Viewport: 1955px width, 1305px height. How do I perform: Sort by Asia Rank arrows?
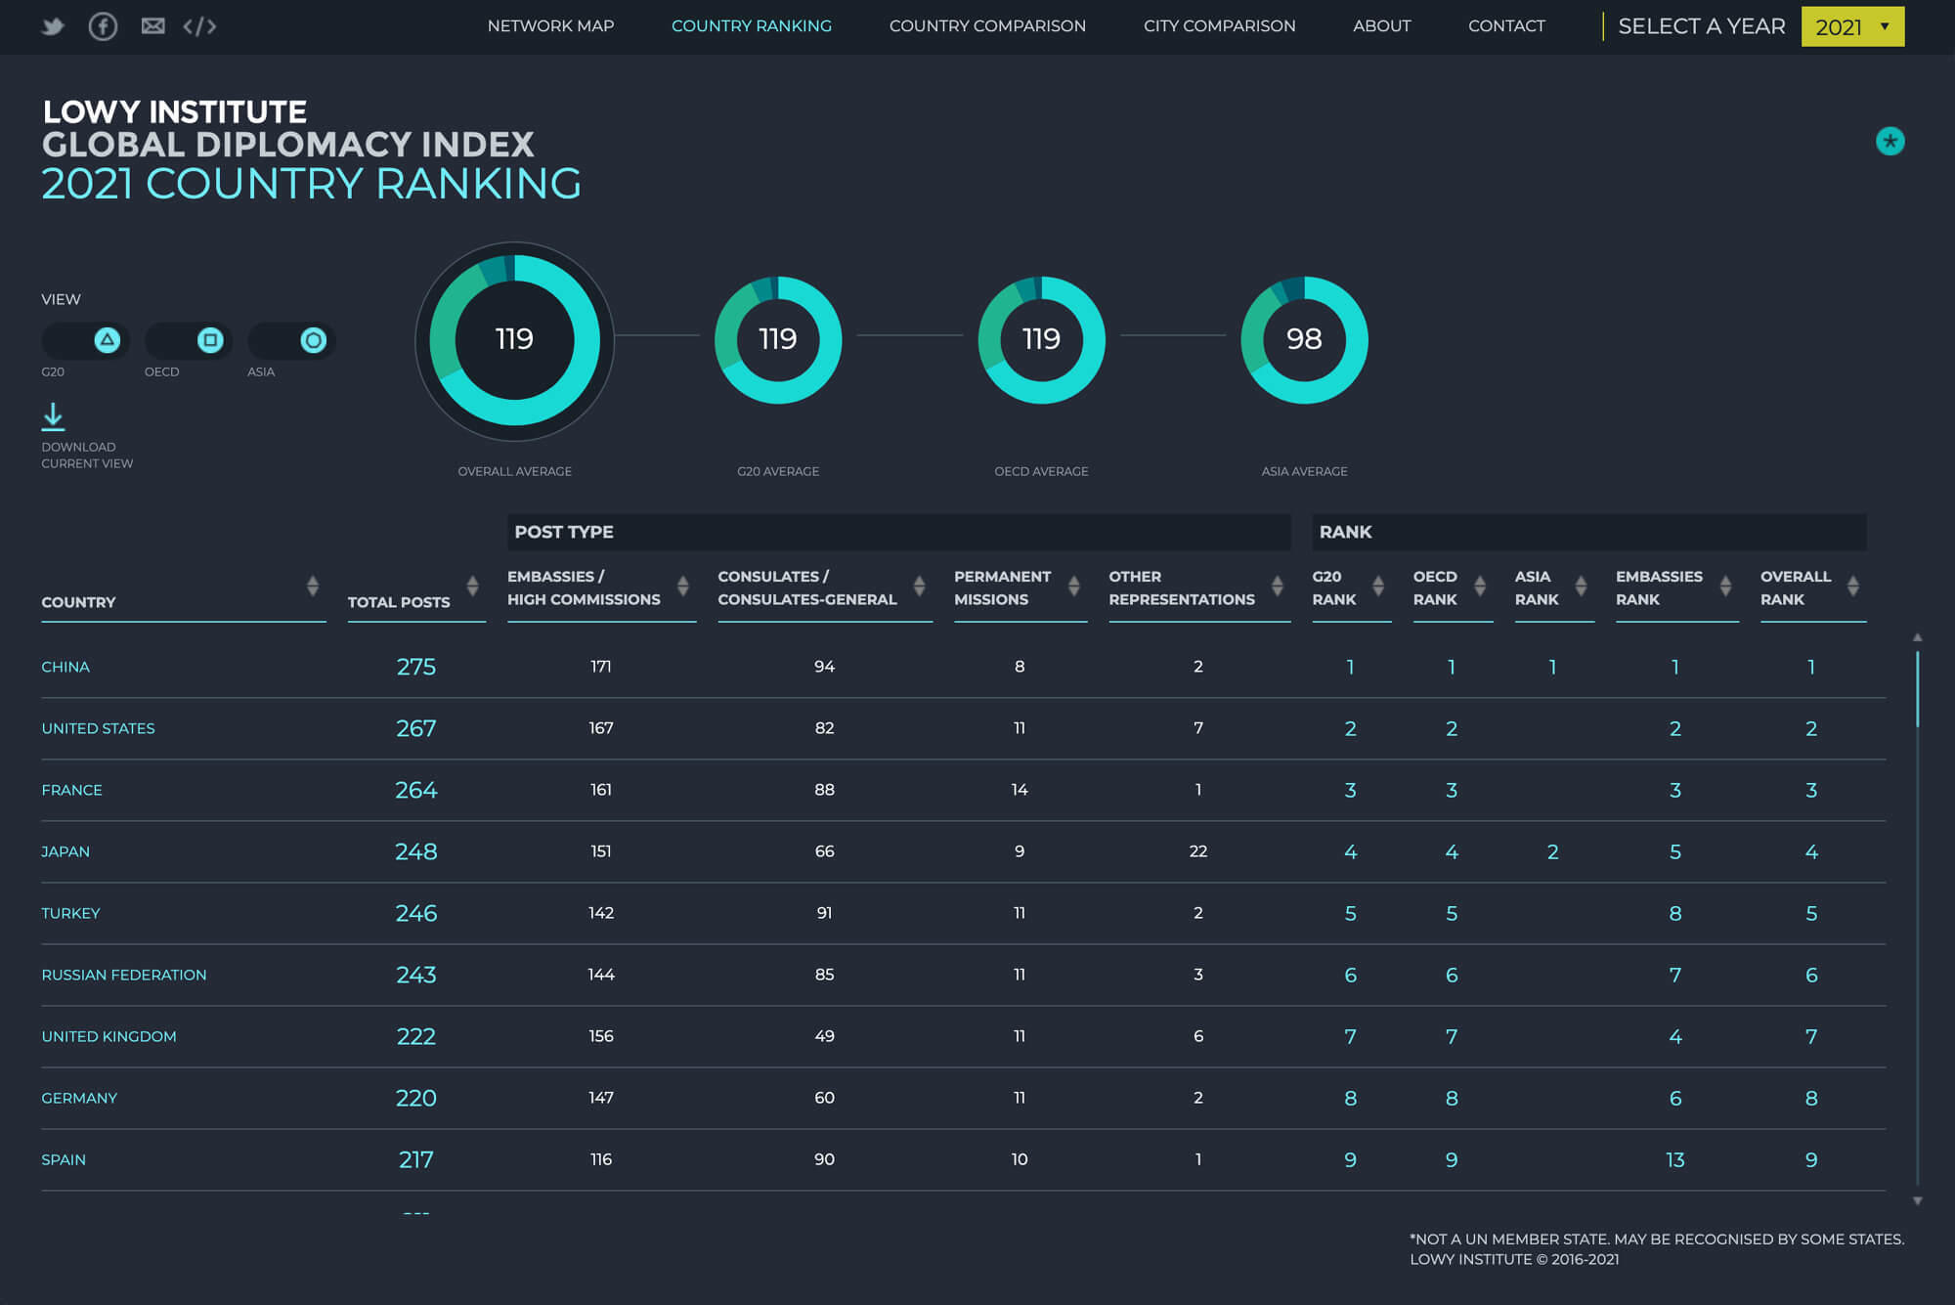[1582, 586]
